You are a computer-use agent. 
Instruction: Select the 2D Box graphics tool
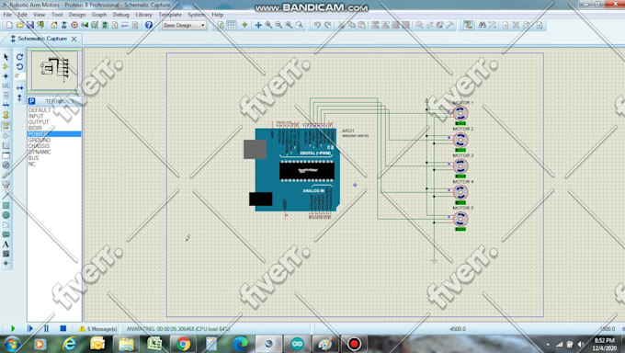[6, 205]
